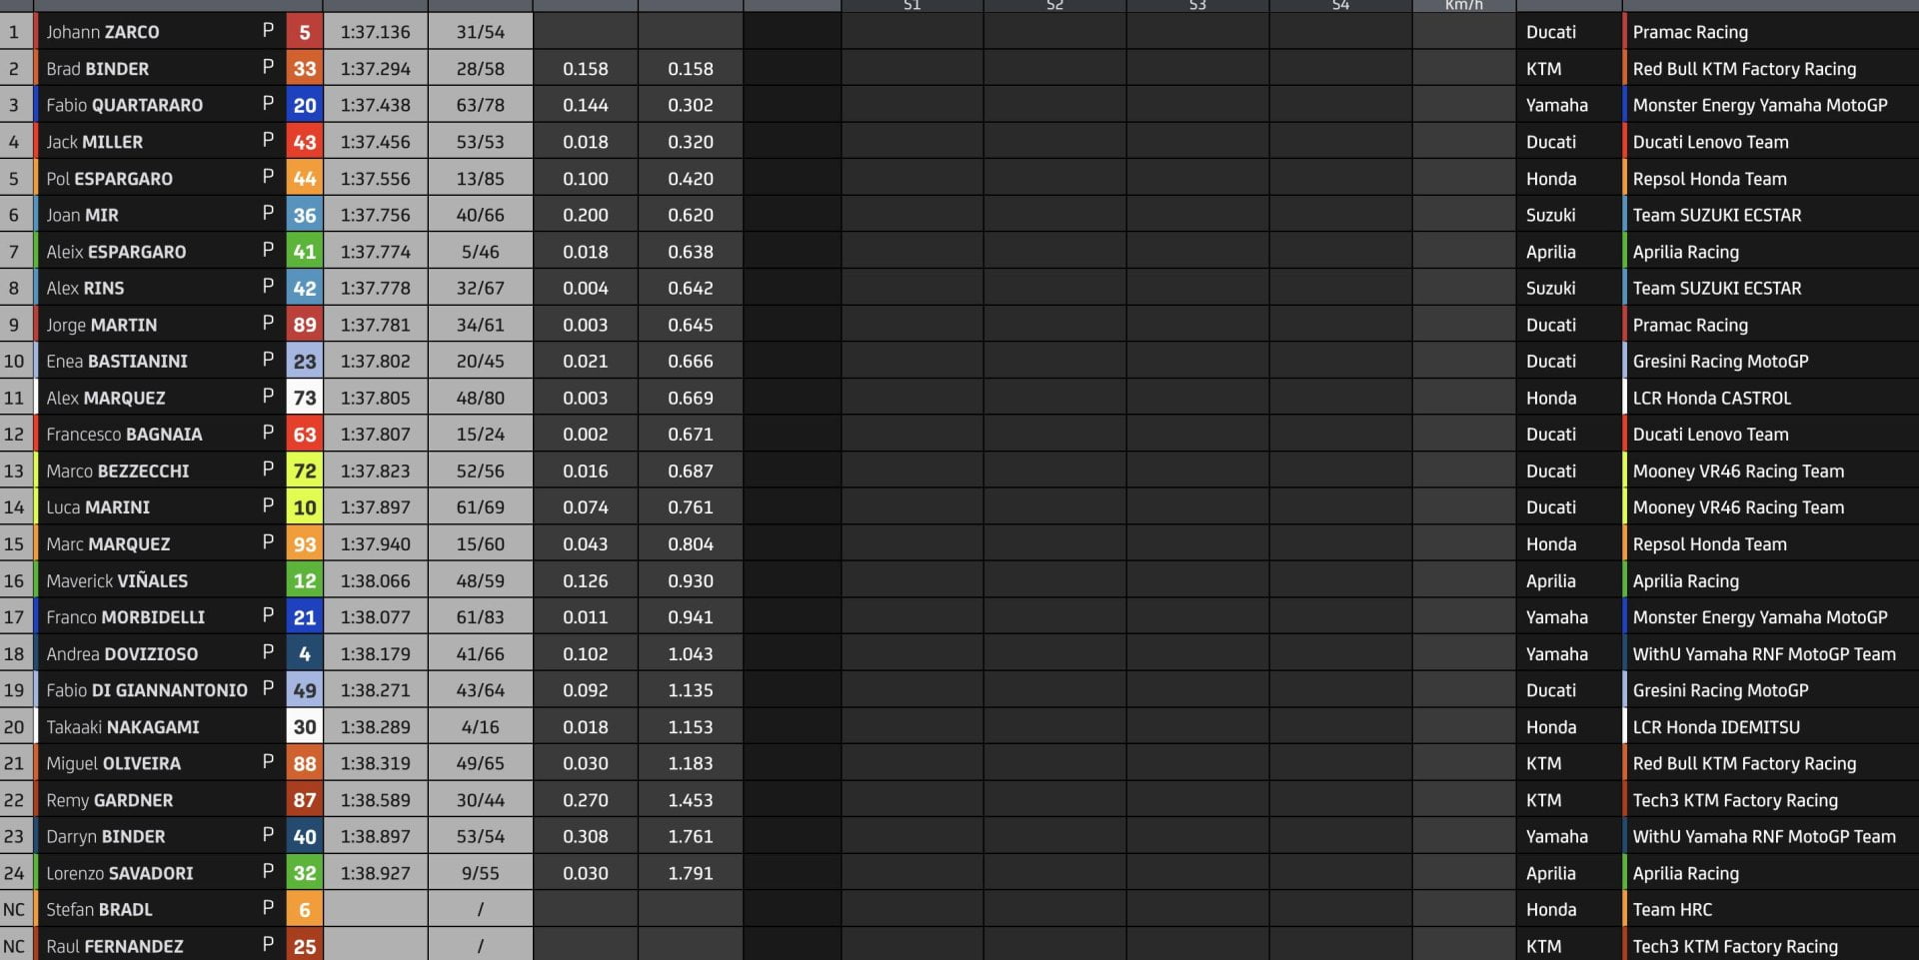This screenshot has height=960, width=1919.
Task: Select rider number 33 badge
Action: pyautogui.click(x=304, y=69)
